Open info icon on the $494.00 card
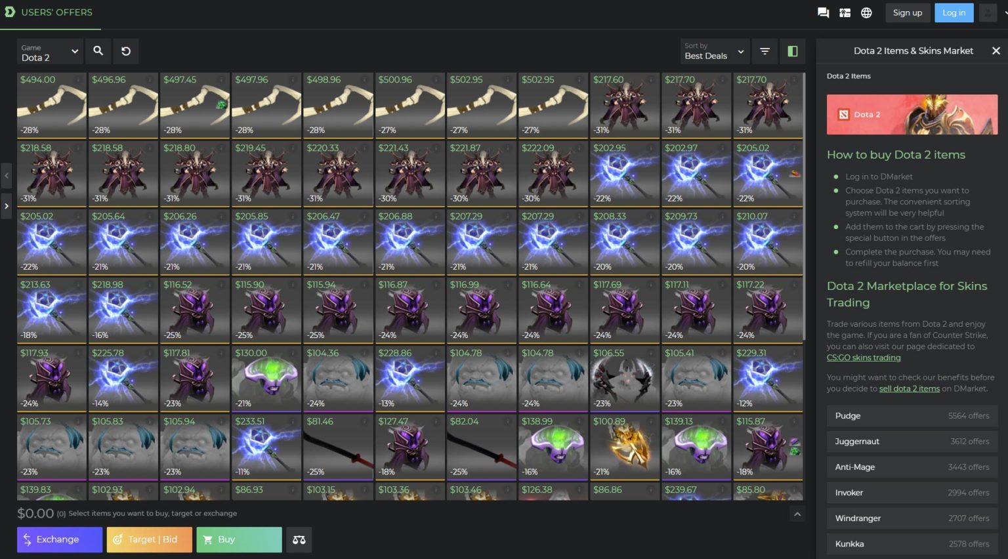The width and height of the screenshot is (1008, 559). coord(78,80)
